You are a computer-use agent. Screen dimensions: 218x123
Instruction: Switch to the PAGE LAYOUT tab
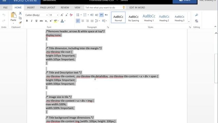48,8
